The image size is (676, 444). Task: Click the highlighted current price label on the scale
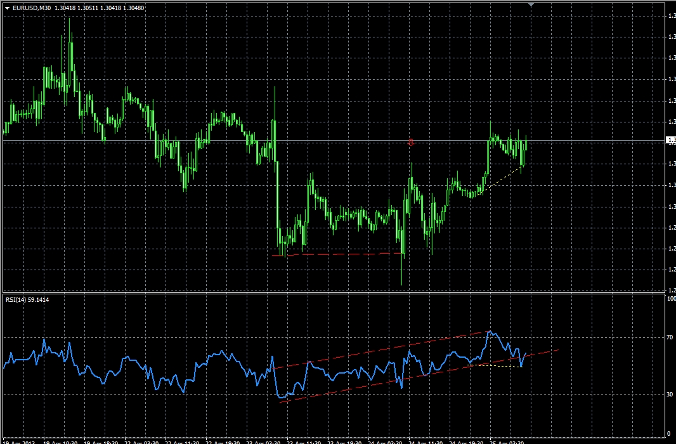tap(671, 140)
